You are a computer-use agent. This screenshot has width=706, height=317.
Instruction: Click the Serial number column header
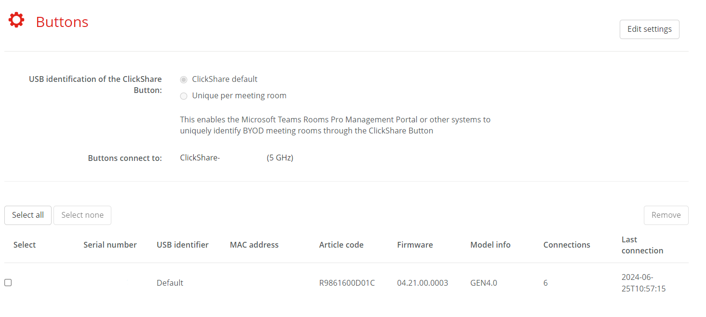110,245
